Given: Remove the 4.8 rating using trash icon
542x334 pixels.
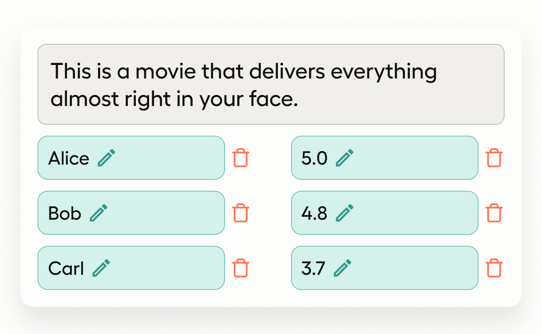Looking at the screenshot, I should point(494,213).
